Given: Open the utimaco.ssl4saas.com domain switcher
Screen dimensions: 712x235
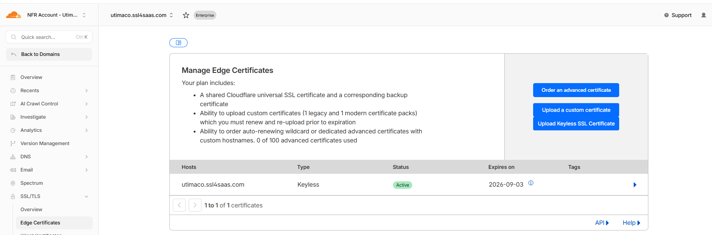Looking at the screenshot, I should tap(142, 15).
